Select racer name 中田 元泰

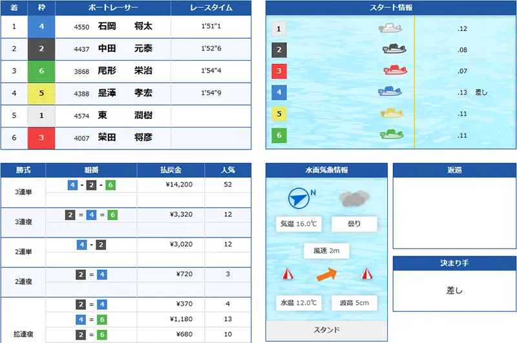coord(125,49)
